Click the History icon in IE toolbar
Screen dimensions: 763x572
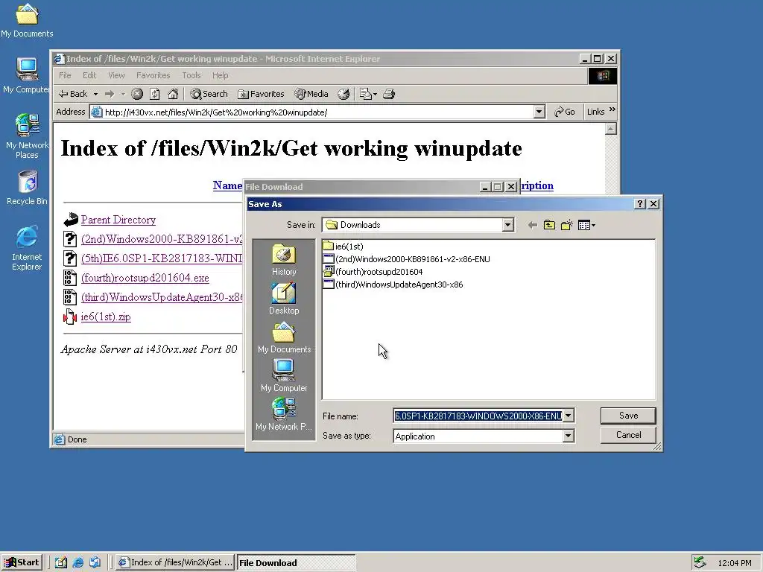click(343, 94)
